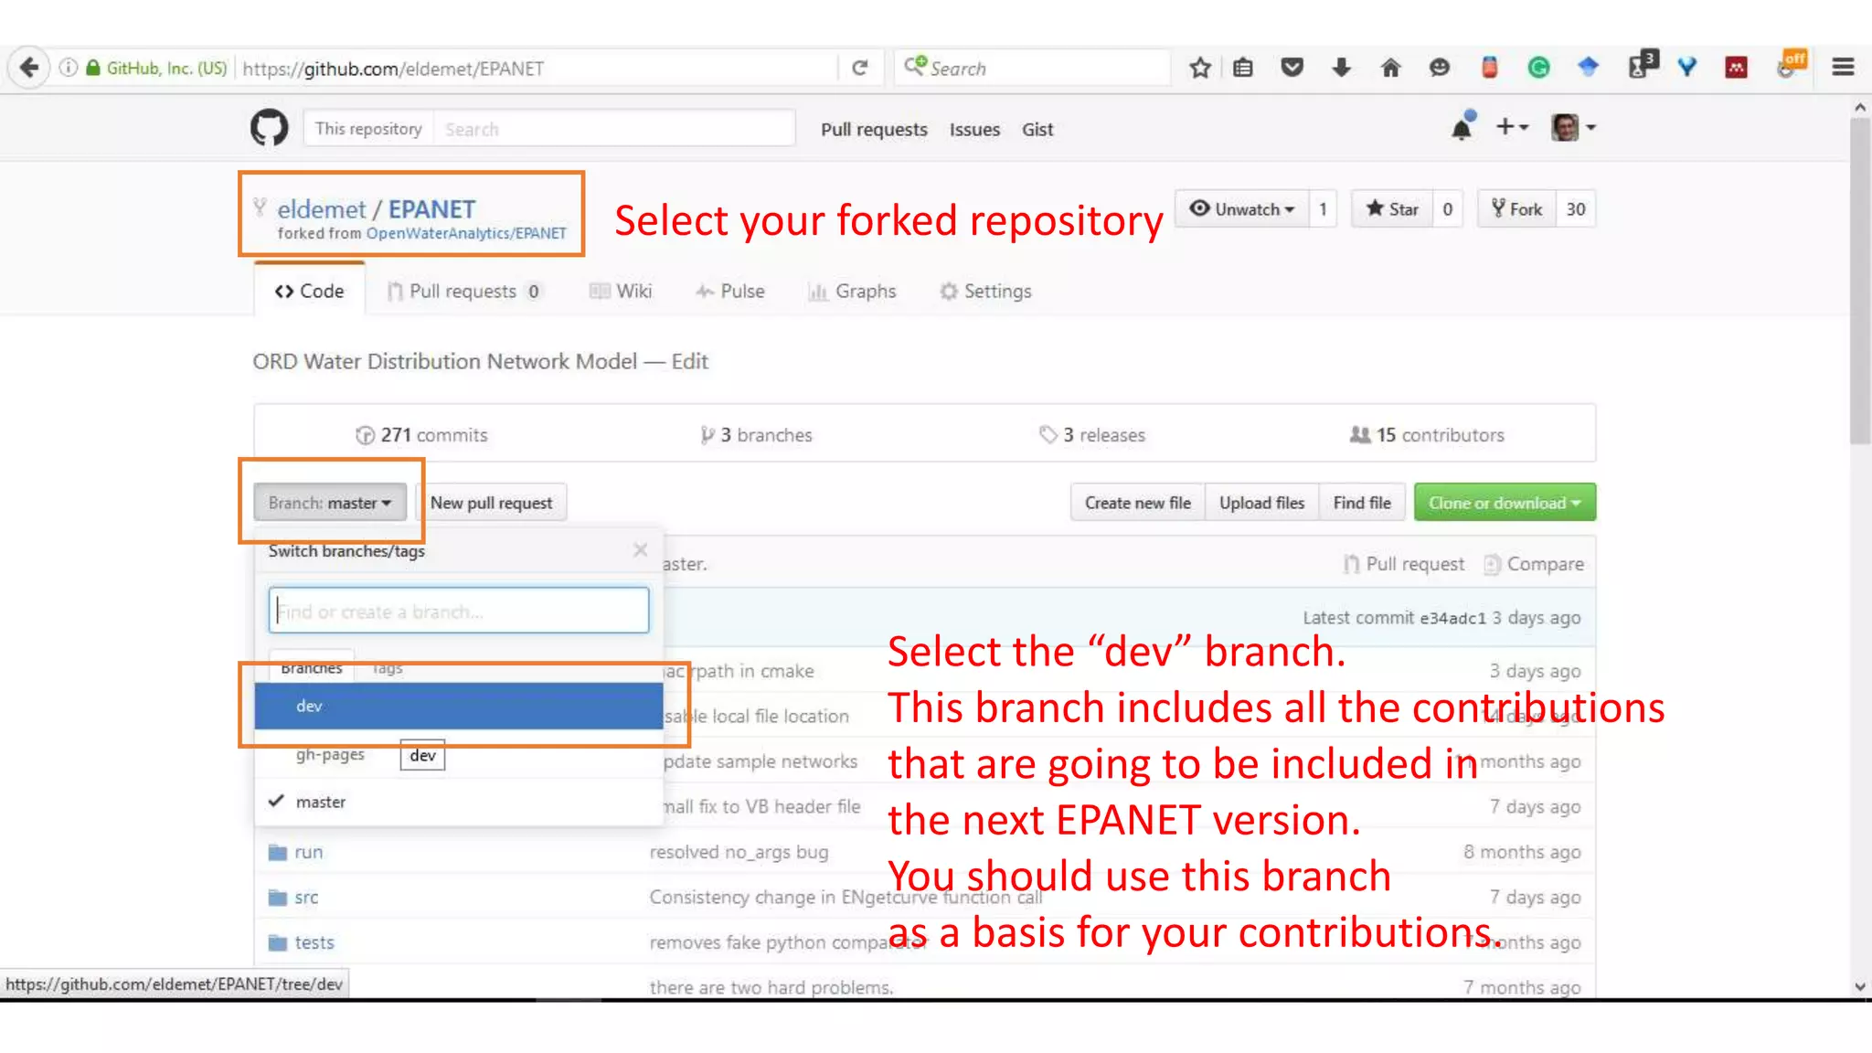Viewport: 1872px width, 1053px height.
Task: Click GitHub octocat logo
Action: (270, 128)
